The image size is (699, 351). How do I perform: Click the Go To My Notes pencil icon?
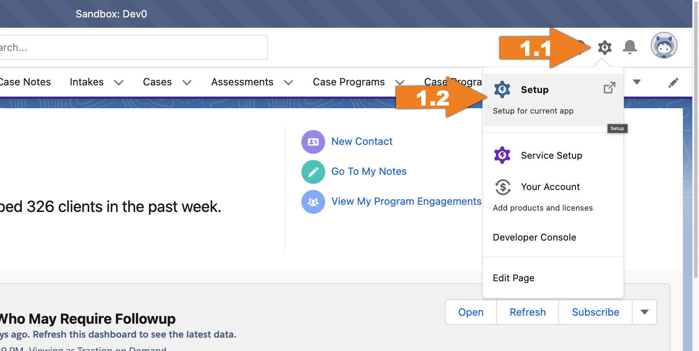(x=313, y=171)
